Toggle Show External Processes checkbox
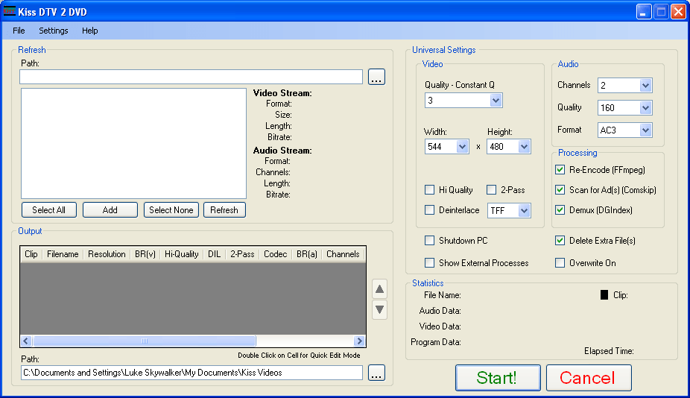690x398 pixels. [429, 263]
